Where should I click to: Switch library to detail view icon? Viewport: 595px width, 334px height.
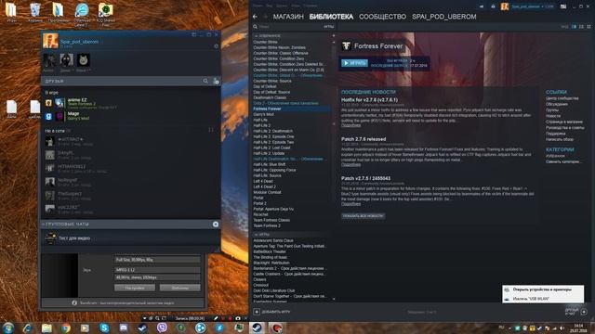tap(575, 27)
